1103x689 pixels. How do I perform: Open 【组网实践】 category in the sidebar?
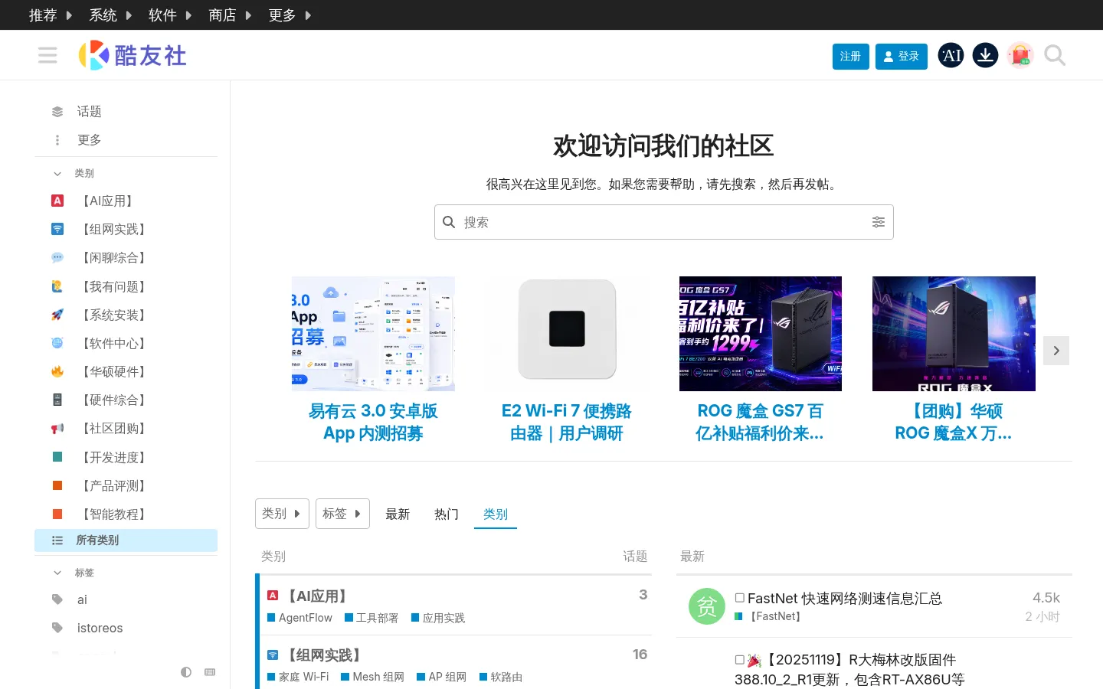tap(126, 230)
